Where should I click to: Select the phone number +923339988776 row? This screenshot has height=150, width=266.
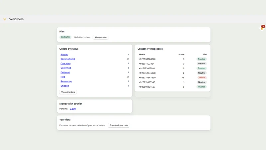(173, 59)
